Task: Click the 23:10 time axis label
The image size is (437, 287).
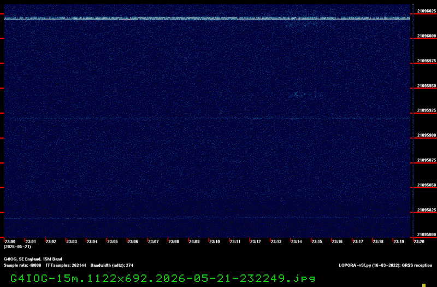Action: pyautogui.click(x=215, y=242)
